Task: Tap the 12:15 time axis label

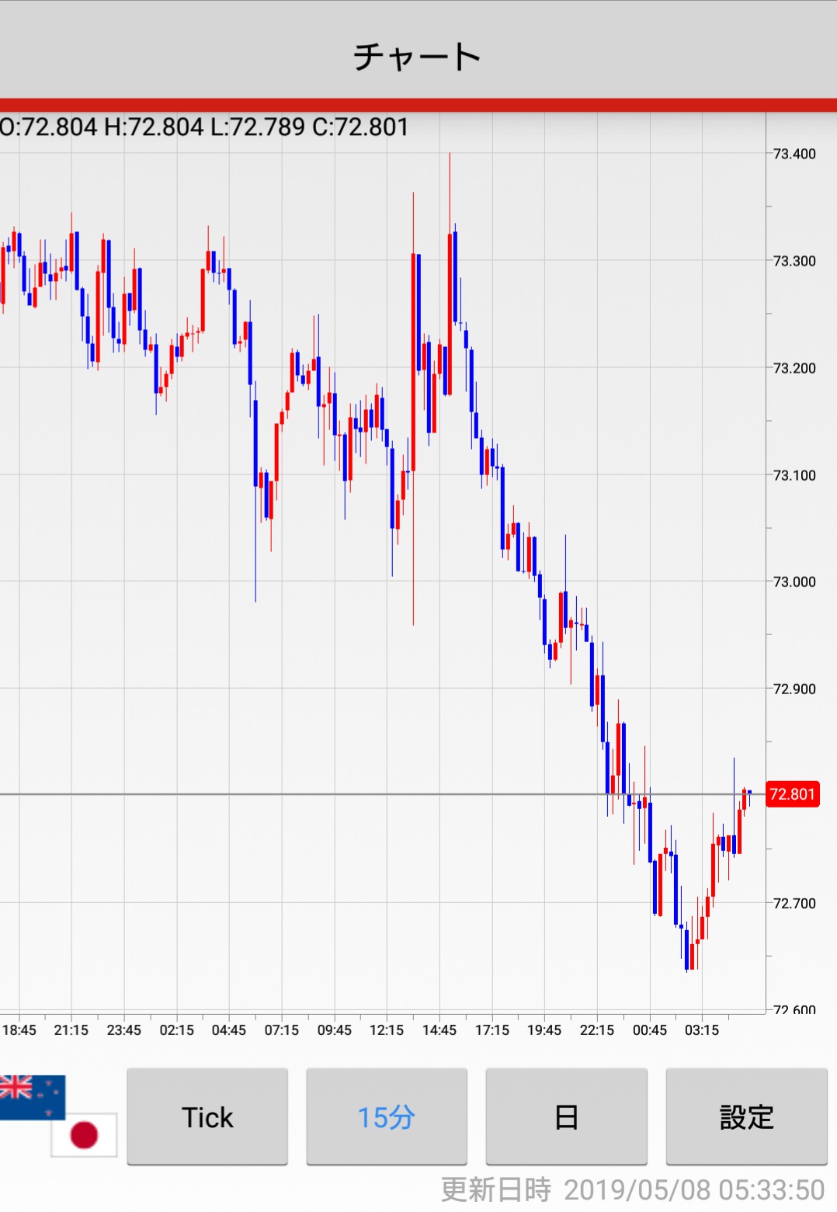Action: tap(387, 1030)
